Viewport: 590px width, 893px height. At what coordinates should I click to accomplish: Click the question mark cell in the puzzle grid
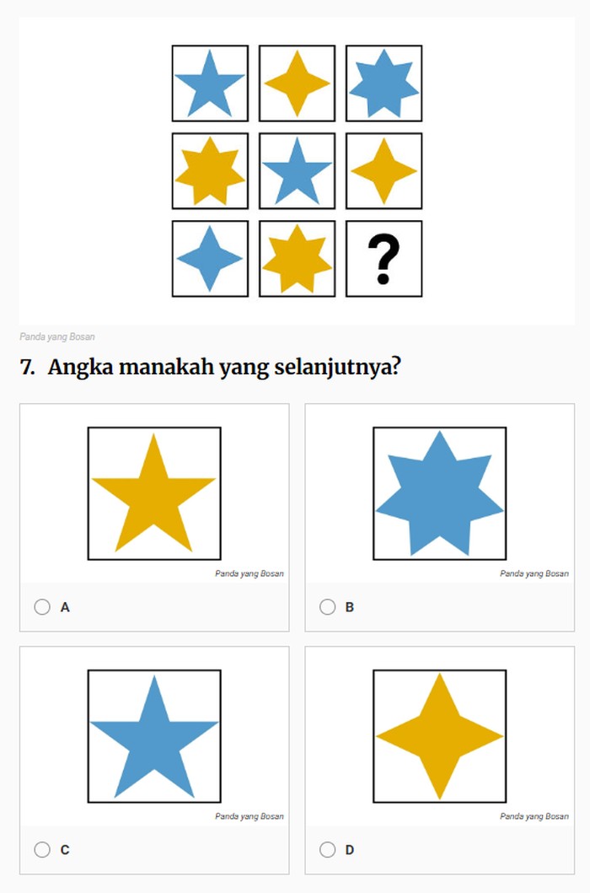(383, 259)
